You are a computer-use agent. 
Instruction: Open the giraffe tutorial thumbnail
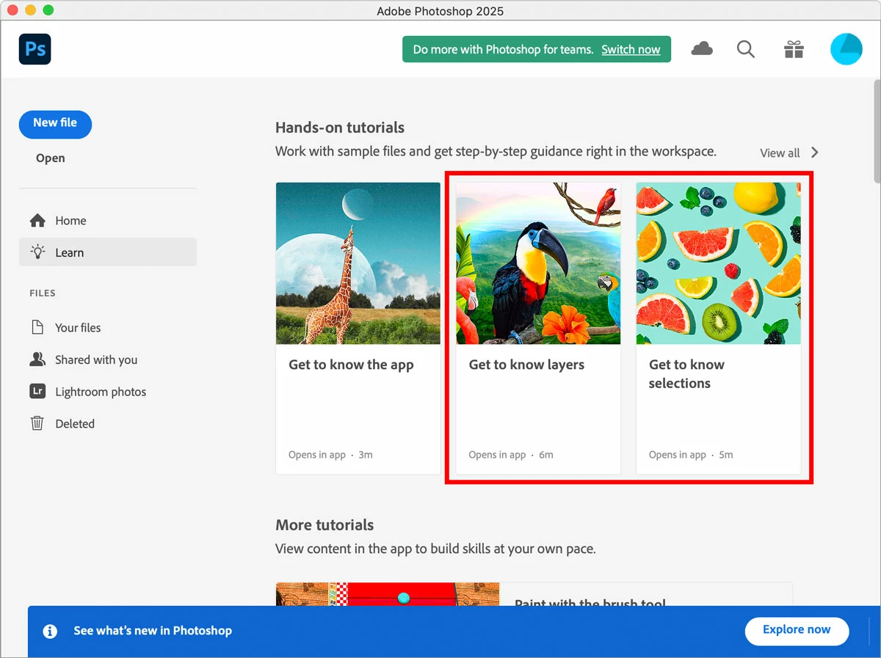click(x=358, y=263)
